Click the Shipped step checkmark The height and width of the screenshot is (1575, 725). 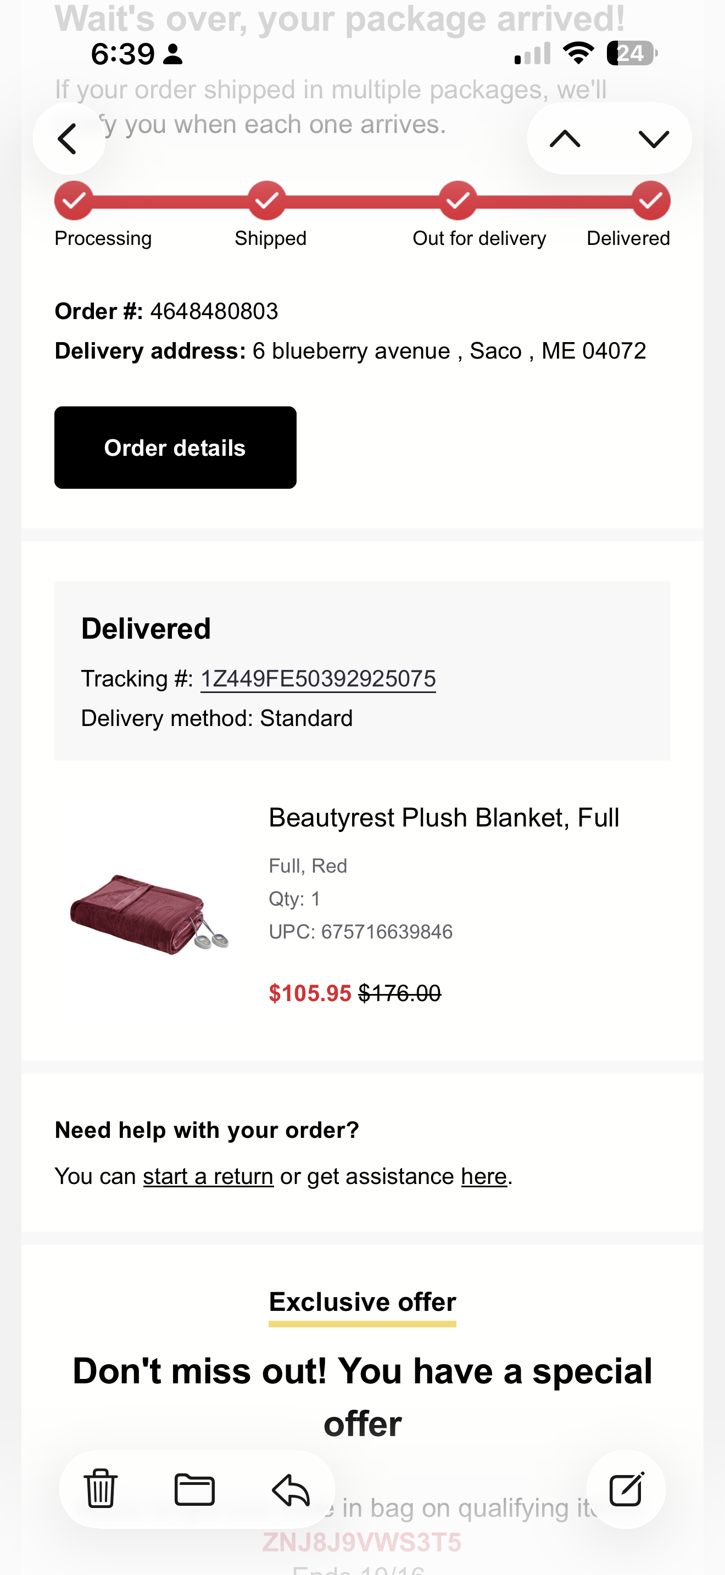point(266,200)
